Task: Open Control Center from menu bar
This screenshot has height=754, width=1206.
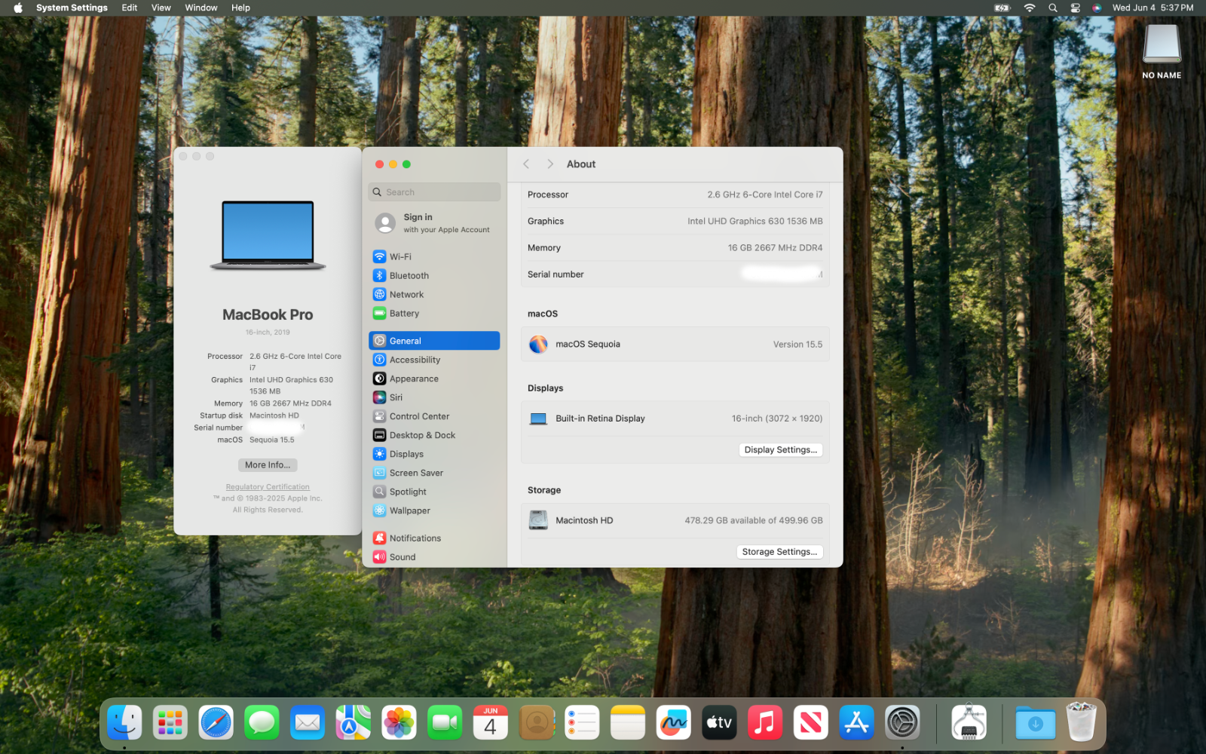Action: 1076,8
